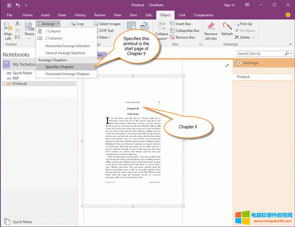This screenshot has width=295, height=227.
Task: Click the Align Left icon
Action: click(8, 30)
